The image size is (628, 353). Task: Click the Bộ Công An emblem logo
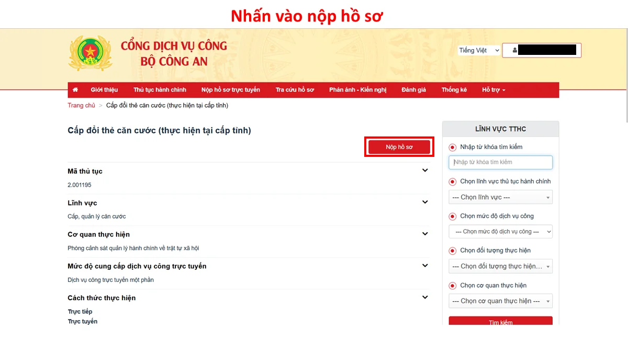click(89, 53)
